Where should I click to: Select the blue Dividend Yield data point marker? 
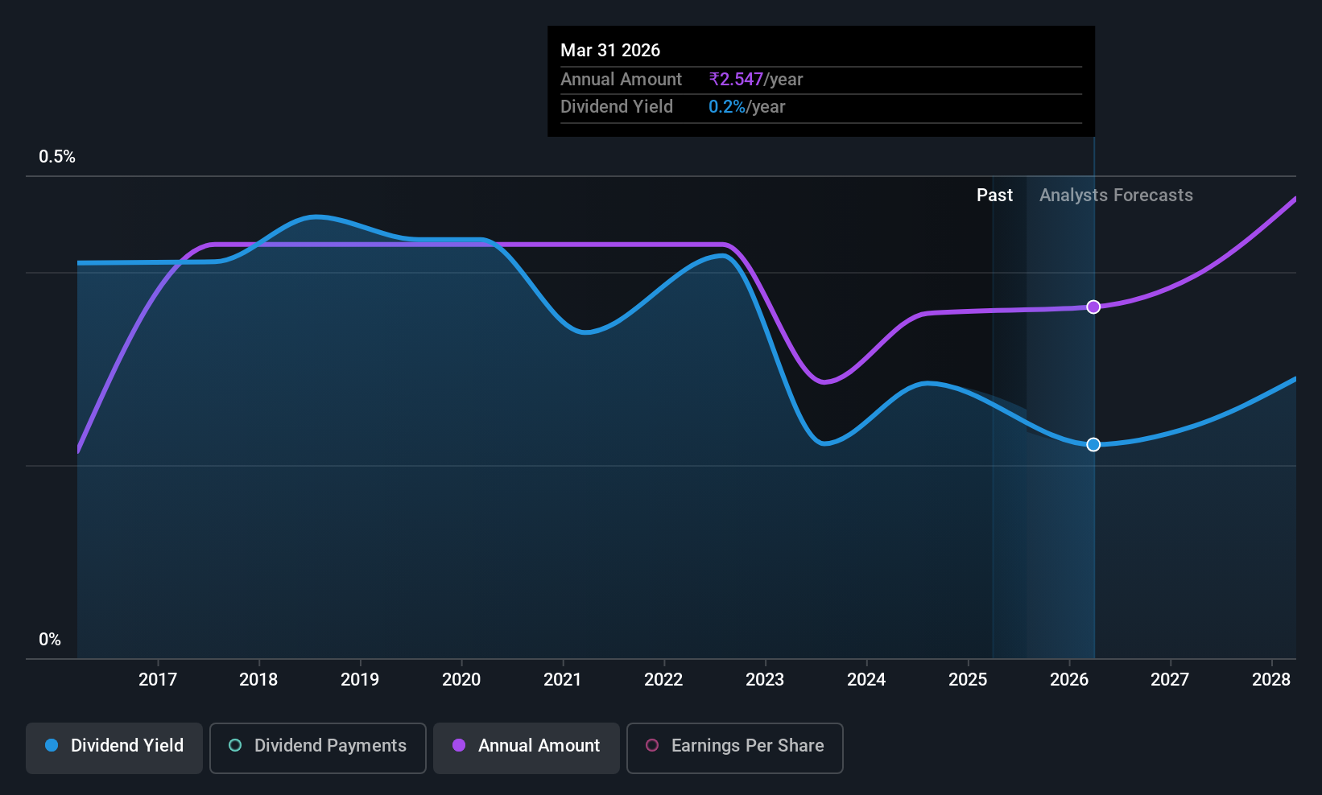coord(1093,444)
